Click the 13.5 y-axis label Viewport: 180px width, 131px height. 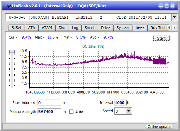(x=23, y=51)
